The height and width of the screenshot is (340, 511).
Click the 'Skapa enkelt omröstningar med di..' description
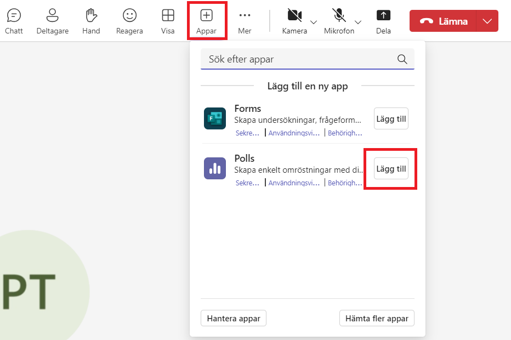(298, 170)
